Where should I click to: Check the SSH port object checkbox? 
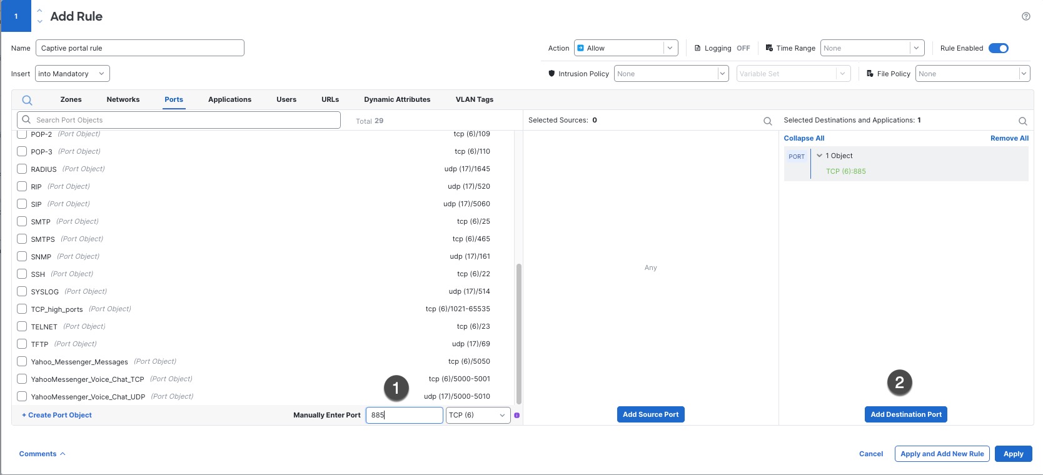click(22, 274)
